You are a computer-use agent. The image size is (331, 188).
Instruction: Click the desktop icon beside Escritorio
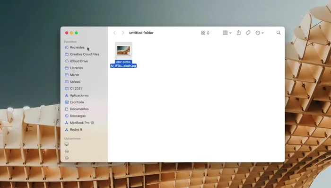[x=67, y=102]
